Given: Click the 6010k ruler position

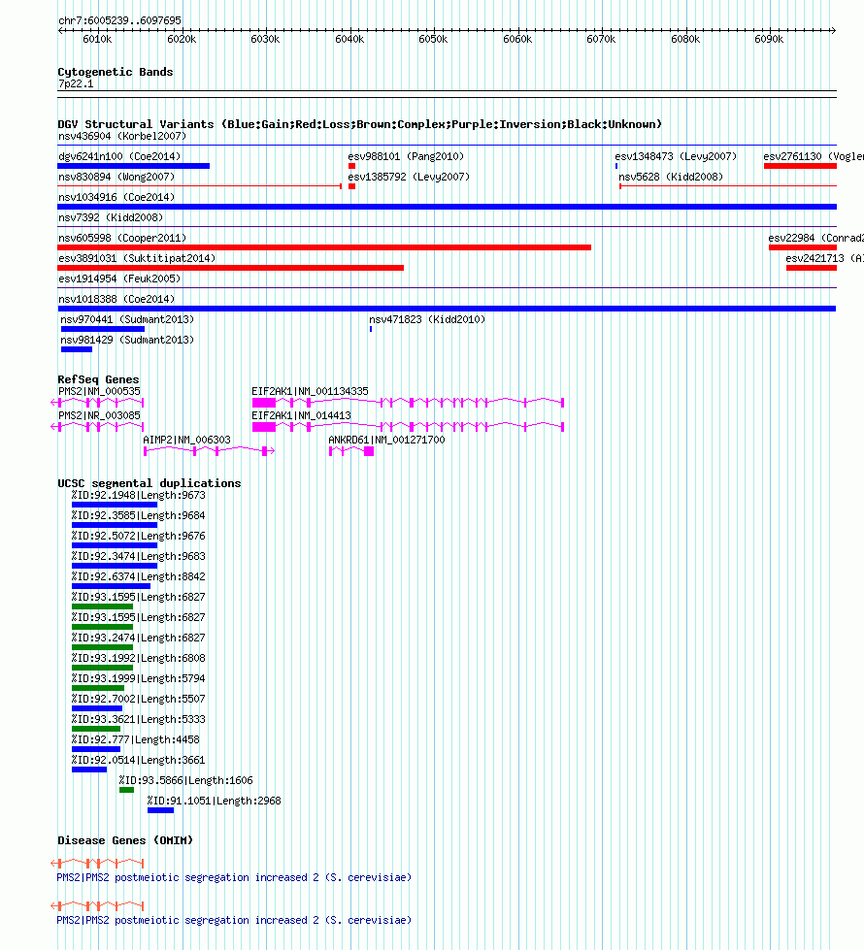Looking at the screenshot, I should 98,39.
